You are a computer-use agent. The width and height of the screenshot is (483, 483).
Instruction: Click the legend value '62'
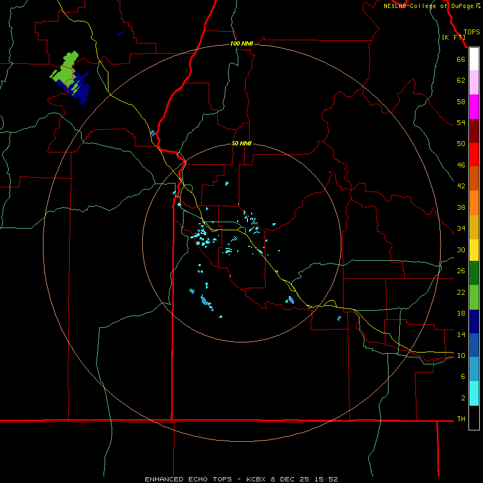461,80
